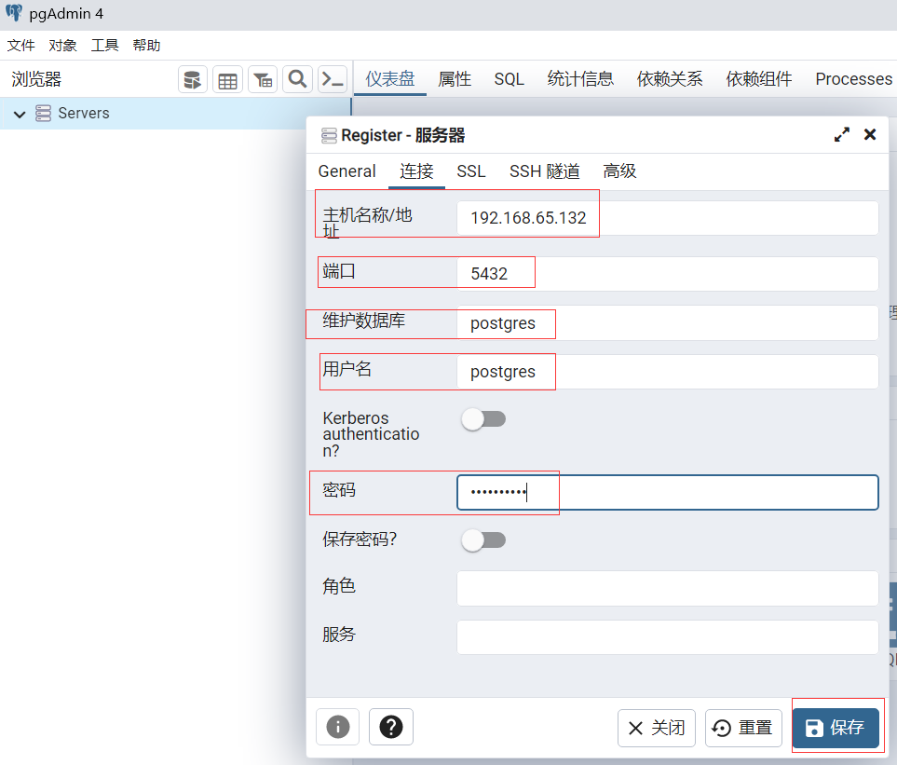The height and width of the screenshot is (765, 897).
Task: Click the pgAdmin elephant logo
Action: pos(14,13)
